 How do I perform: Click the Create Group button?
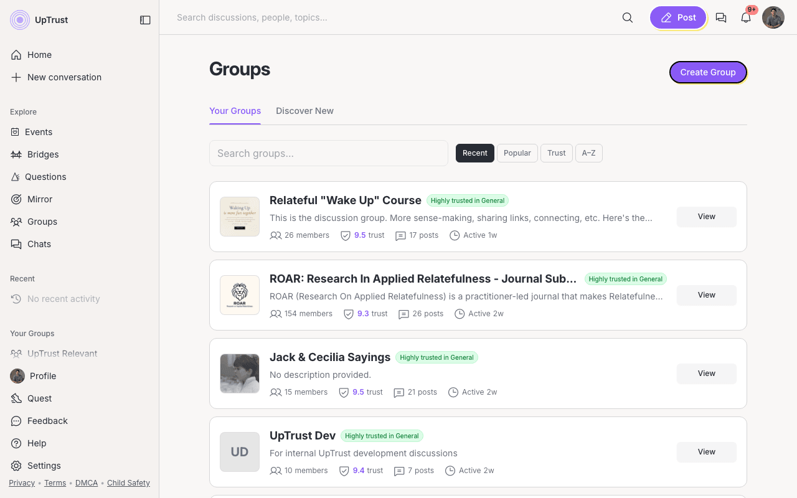[x=708, y=72]
